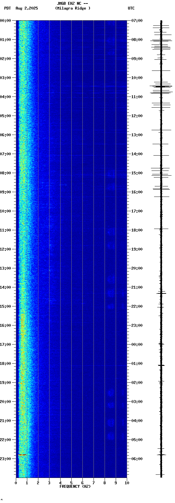Screen dimensions: 175x503
Task: Click the UTC "19:00" time label
Action: click(137, 249)
